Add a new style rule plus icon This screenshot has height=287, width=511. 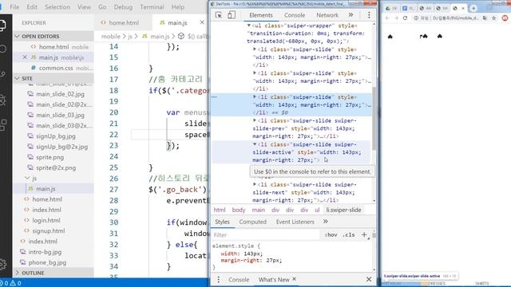(364, 234)
